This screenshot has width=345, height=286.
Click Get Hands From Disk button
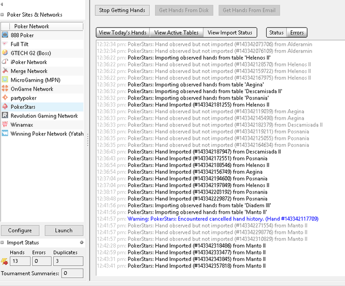tap(184, 10)
